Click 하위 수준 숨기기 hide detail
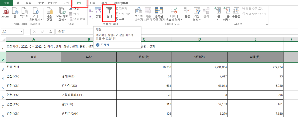The width and height of the screenshot is (298, 117). click(x=254, y=14)
